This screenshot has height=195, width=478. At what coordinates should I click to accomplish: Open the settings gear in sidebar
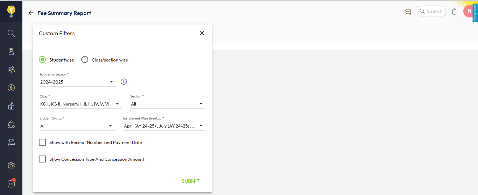click(x=11, y=166)
